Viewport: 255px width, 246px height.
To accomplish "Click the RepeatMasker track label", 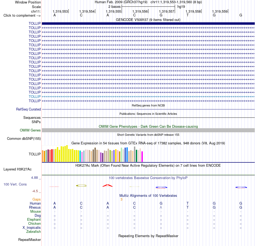I will tap(30, 240).
